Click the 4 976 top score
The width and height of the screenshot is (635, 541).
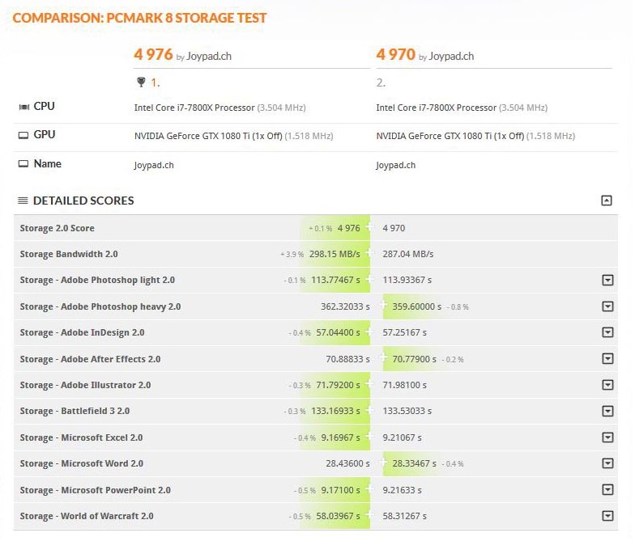[x=154, y=54]
